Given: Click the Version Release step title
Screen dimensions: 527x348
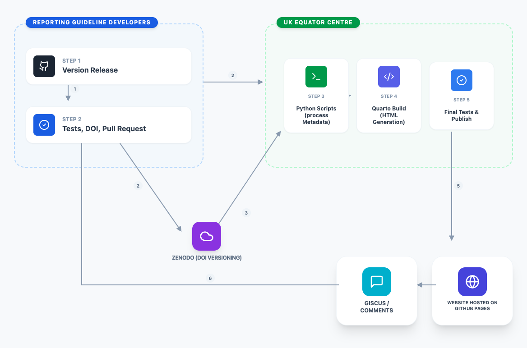Looking at the screenshot, I should [90, 70].
